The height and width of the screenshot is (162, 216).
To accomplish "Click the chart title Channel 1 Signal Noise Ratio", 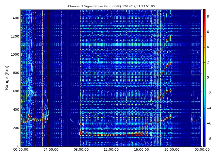I will [x=111, y=6].
